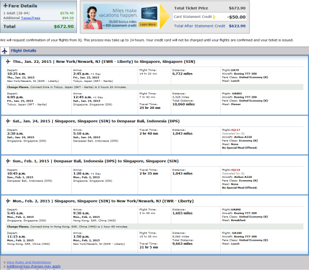Click the $94.50 taxes amount
This screenshot has height=270, width=309.
[68, 18]
